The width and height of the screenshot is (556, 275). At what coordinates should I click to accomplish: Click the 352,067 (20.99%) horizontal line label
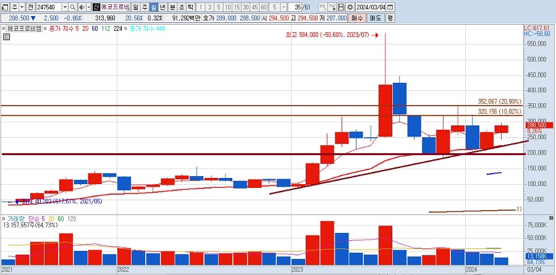pyautogui.click(x=500, y=101)
